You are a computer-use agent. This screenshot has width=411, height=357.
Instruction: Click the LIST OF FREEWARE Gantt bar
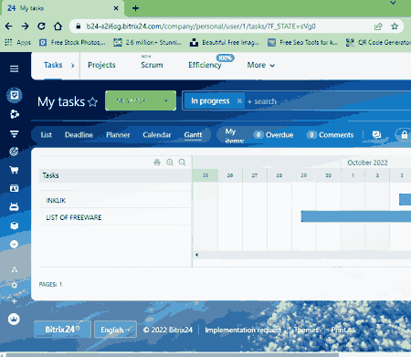pyautogui.click(x=356, y=216)
